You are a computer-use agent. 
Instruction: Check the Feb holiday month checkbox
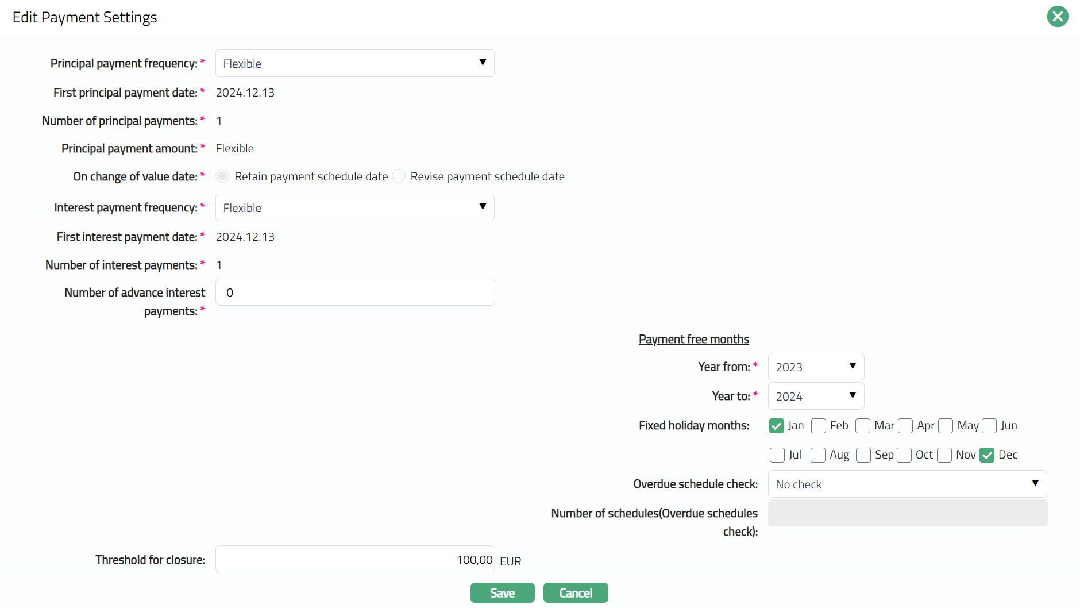pyautogui.click(x=819, y=426)
